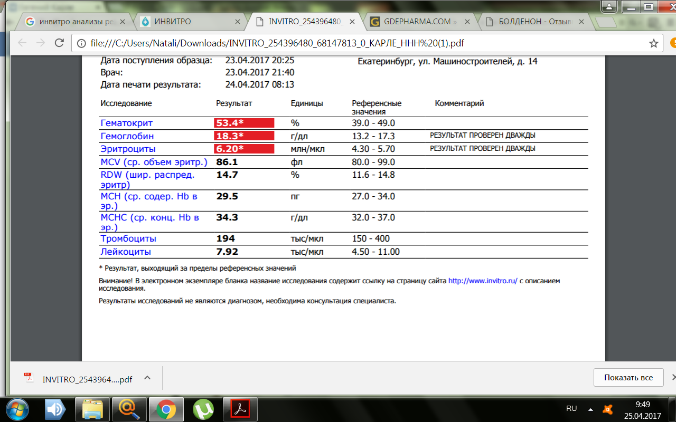Viewport: 676px width, 422px height.
Task: Click the Показать все downloads button
Action: [628, 378]
